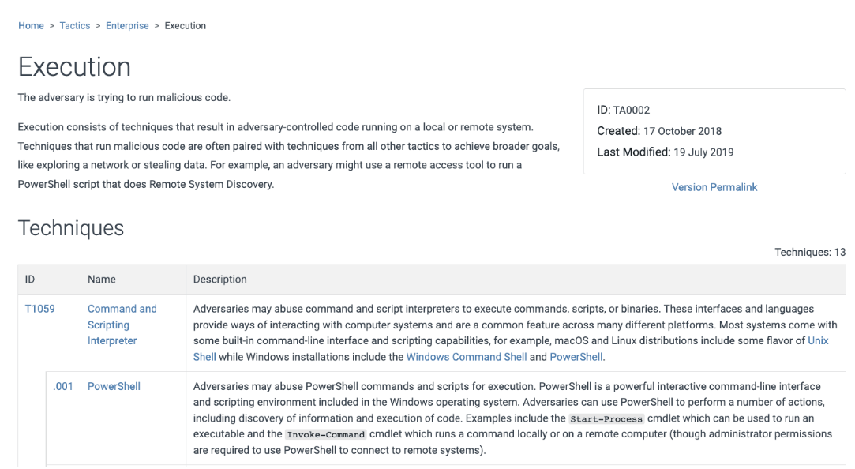Image resolution: width=855 pixels, height=469 pixels.
Task: Click the Name column header
Action: click(x=102, y=279)
